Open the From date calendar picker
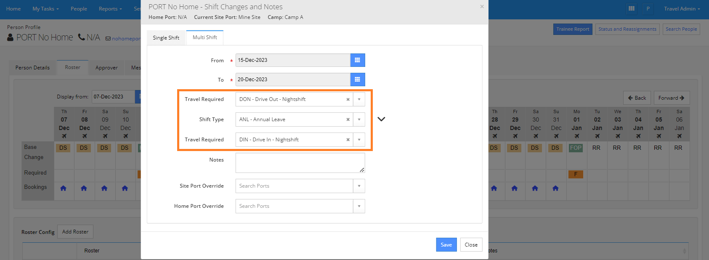709x260 pixels. (x=357, y=60)
